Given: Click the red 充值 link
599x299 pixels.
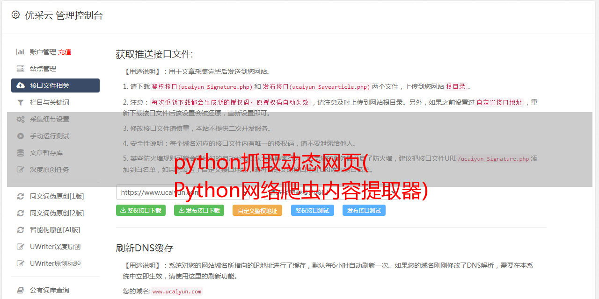Looking at the screenshot, I should click(65, 52).
